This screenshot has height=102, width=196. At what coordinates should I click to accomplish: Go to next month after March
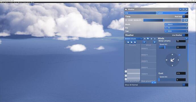point(186,24)
